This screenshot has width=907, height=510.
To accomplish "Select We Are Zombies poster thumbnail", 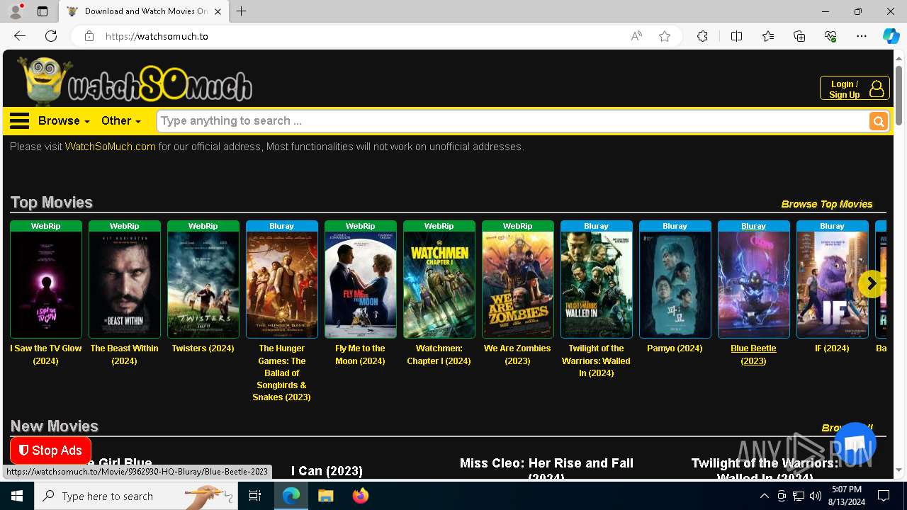I will pos(517,285).
